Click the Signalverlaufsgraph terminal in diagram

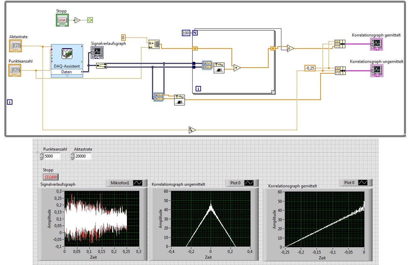97,53
